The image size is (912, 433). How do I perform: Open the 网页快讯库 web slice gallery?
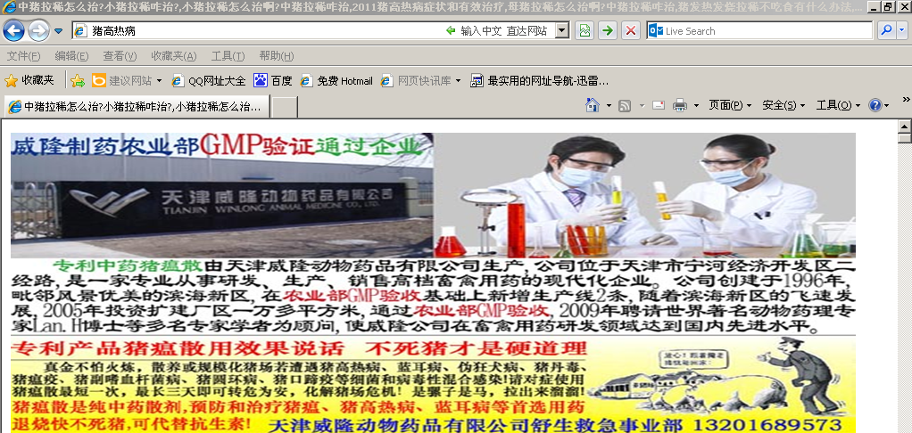pos(420,81)
